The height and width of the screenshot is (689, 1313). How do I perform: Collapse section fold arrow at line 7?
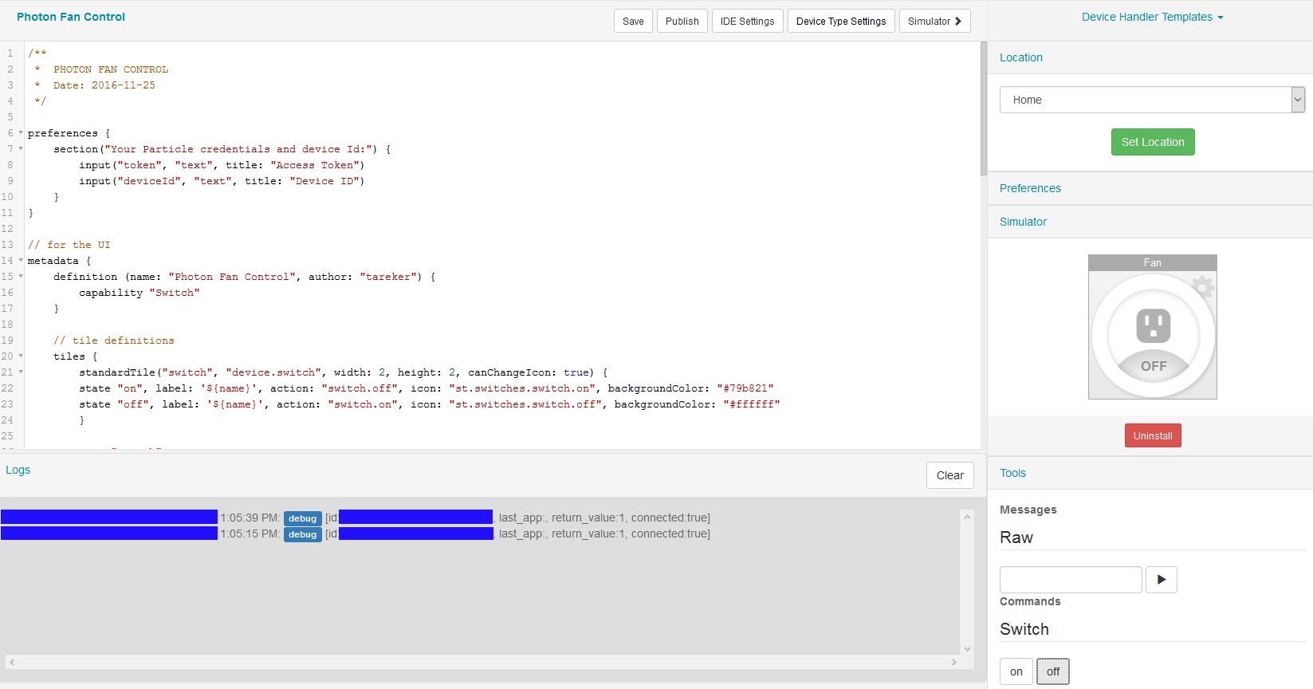[x=21, y=149]
